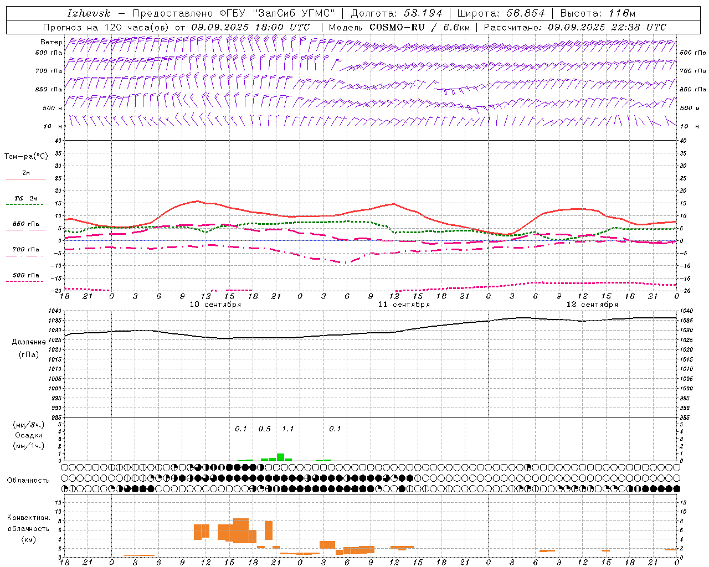This screenshot has width=709, height=567.
Task: Click the Izhevsk station title
Action: tap(89, 13)
